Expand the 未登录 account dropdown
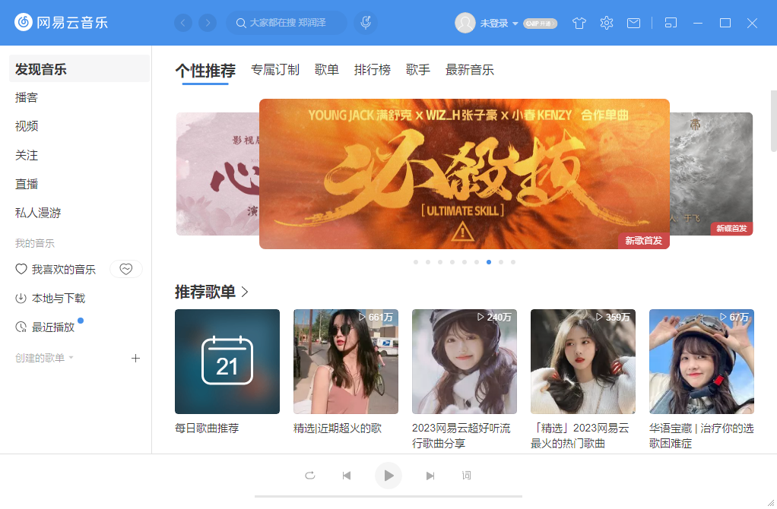 (515, 24)
